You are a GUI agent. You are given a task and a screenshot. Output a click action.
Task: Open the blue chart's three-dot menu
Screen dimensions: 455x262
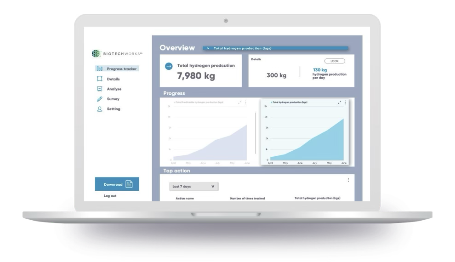click(345, 103)
